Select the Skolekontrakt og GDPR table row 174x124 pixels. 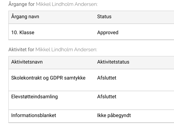(x=91, y=80)
